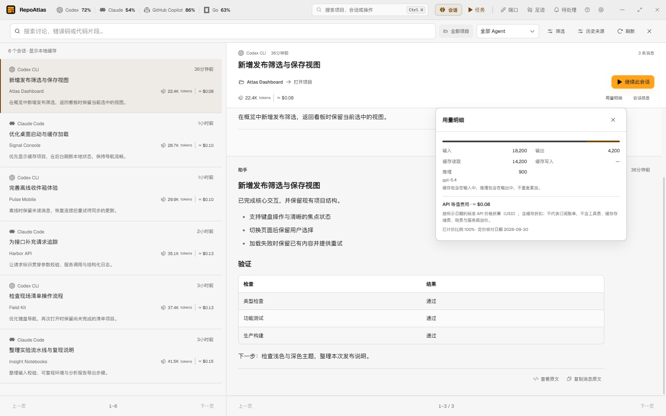
Task: Switch to the 任务 tab
Action: click(x=477, y=10)
